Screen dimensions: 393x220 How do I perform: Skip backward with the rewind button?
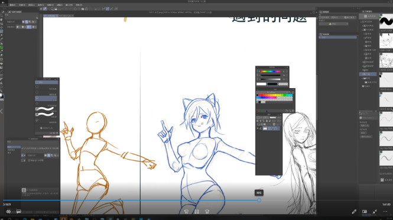click(x=186, y=212)
